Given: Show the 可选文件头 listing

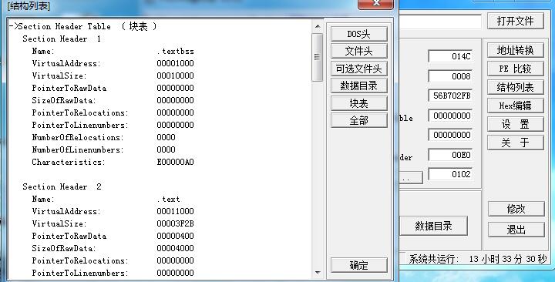Looking at the screenshot, I should [359, 69].
